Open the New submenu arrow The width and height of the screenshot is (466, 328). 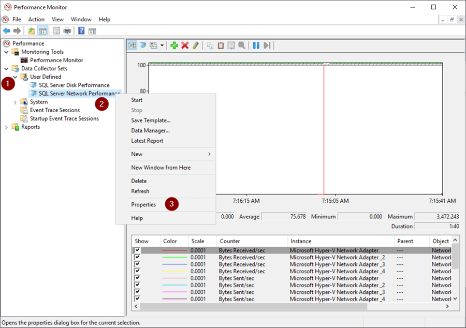point(209,154)
